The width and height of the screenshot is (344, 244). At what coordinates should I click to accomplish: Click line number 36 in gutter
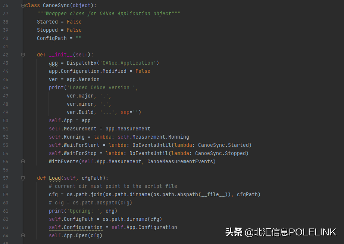coord(6,6)
